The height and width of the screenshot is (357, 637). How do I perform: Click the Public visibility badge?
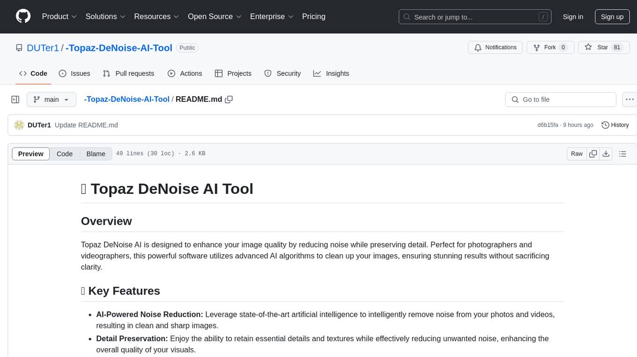point(187,48)
